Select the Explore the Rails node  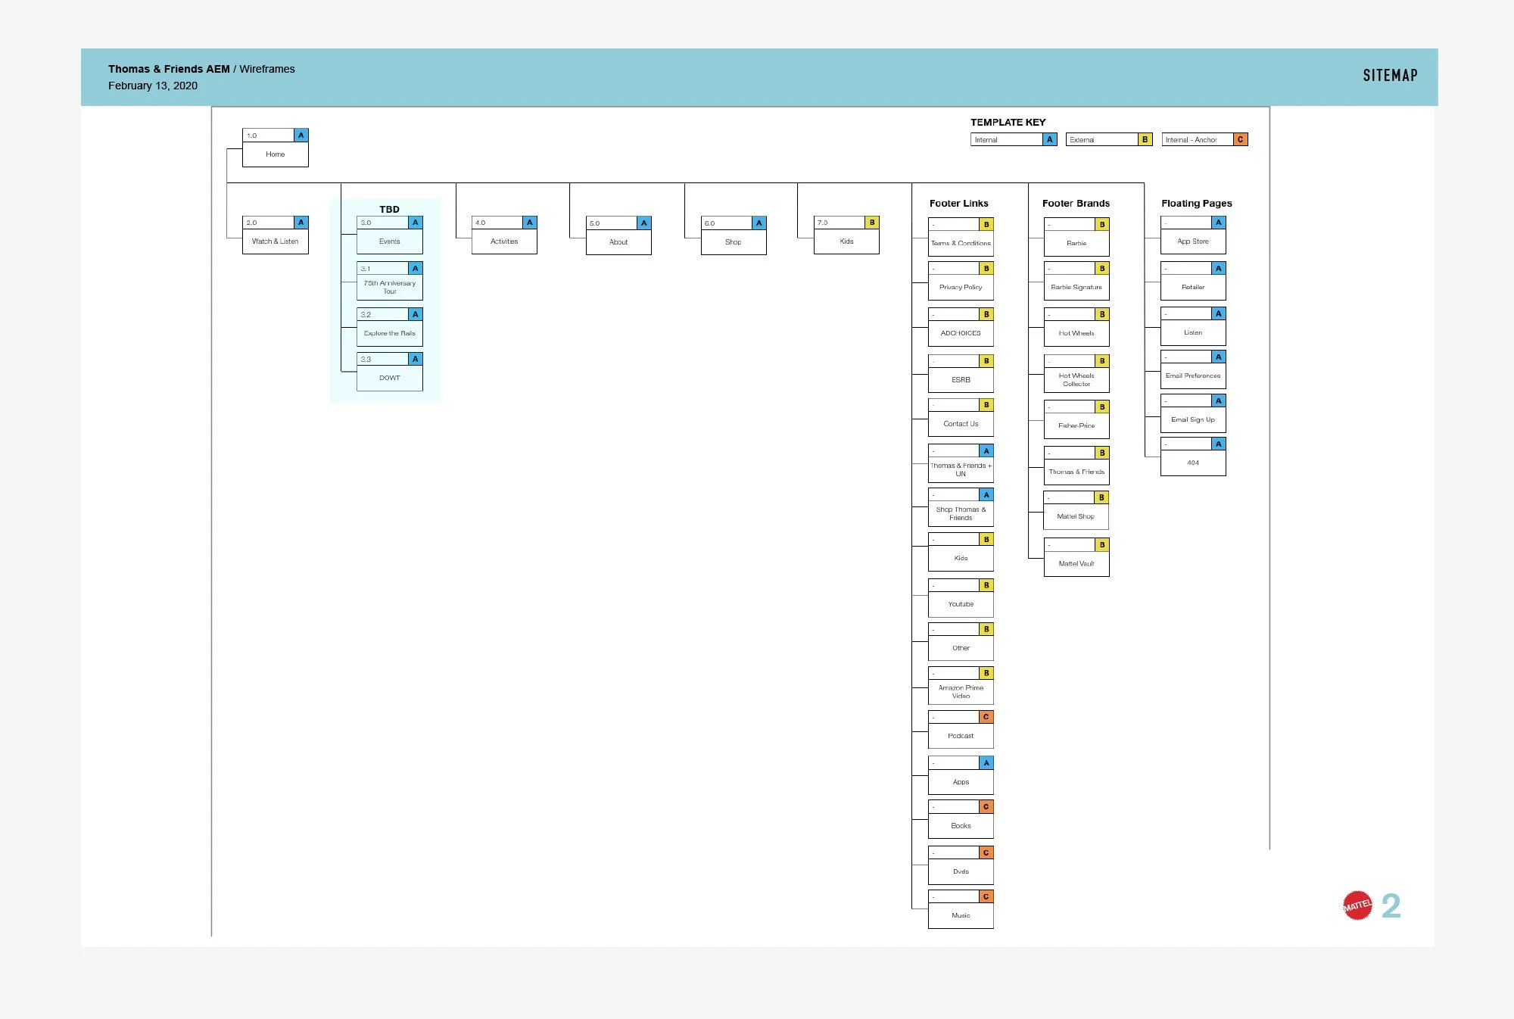[390, 333]
